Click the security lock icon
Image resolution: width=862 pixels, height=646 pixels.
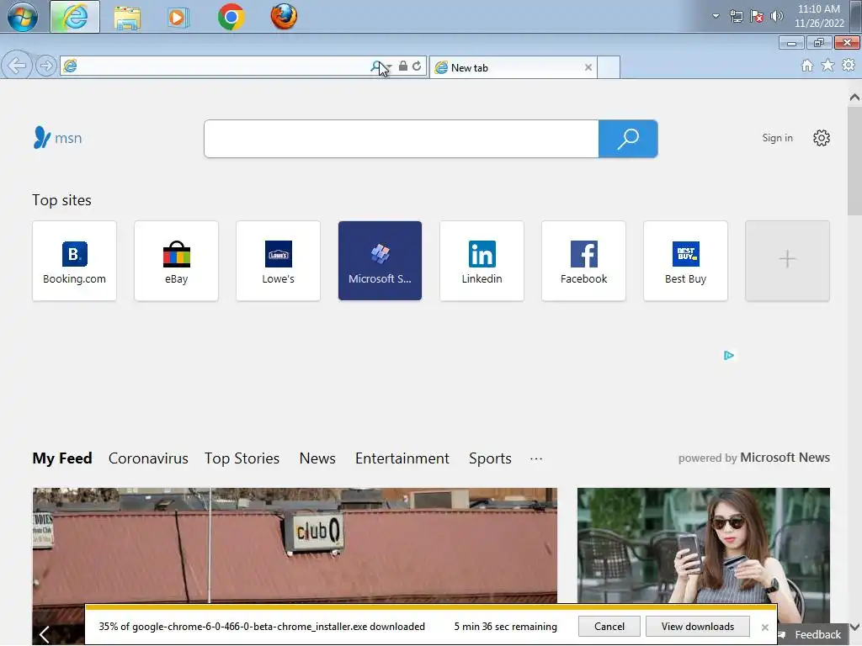tap(403, 66)
